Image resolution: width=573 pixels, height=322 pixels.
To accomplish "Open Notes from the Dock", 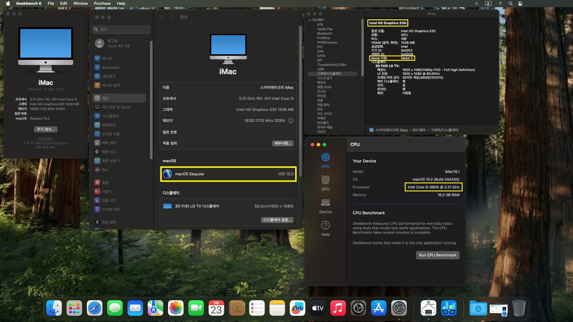I will click(277, 308).
